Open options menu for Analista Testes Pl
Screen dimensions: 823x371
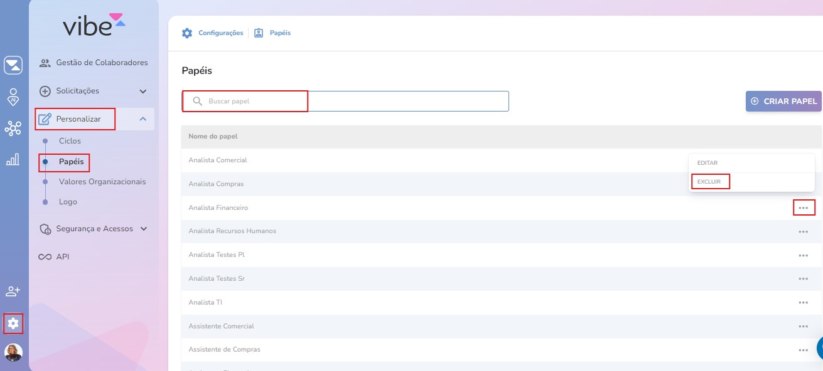coord(804,255)
